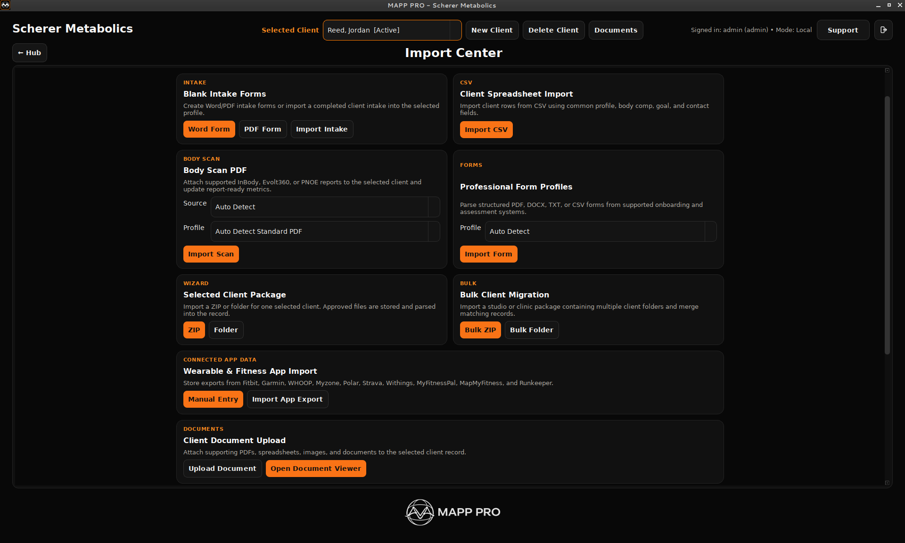Click the Delete Client button
Image resolution: width=905 pixels, height=543 pixels.
tap(553, 30)
